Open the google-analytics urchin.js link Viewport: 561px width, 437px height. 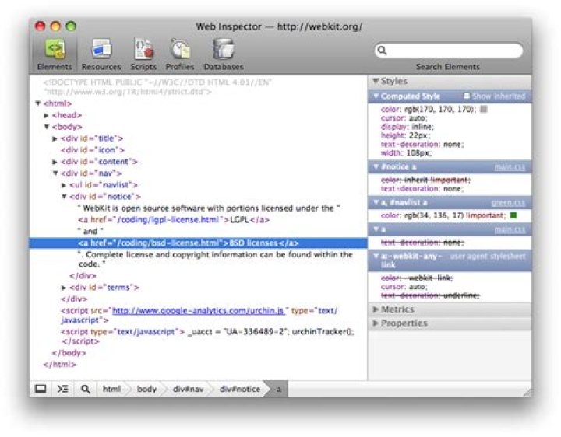pos(199,311)
